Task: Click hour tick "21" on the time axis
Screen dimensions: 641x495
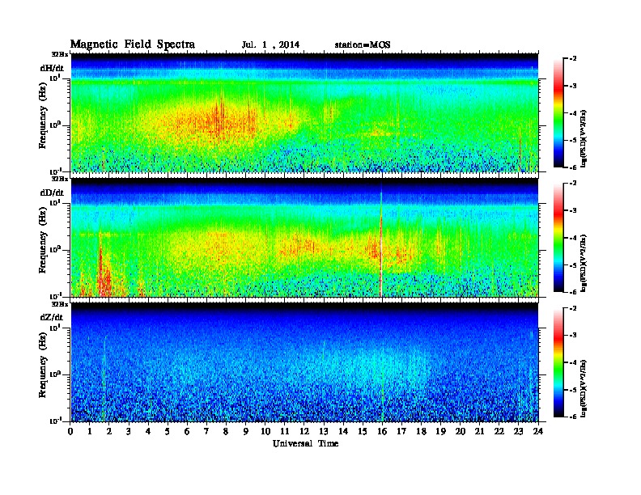Action: pos(480,432)
